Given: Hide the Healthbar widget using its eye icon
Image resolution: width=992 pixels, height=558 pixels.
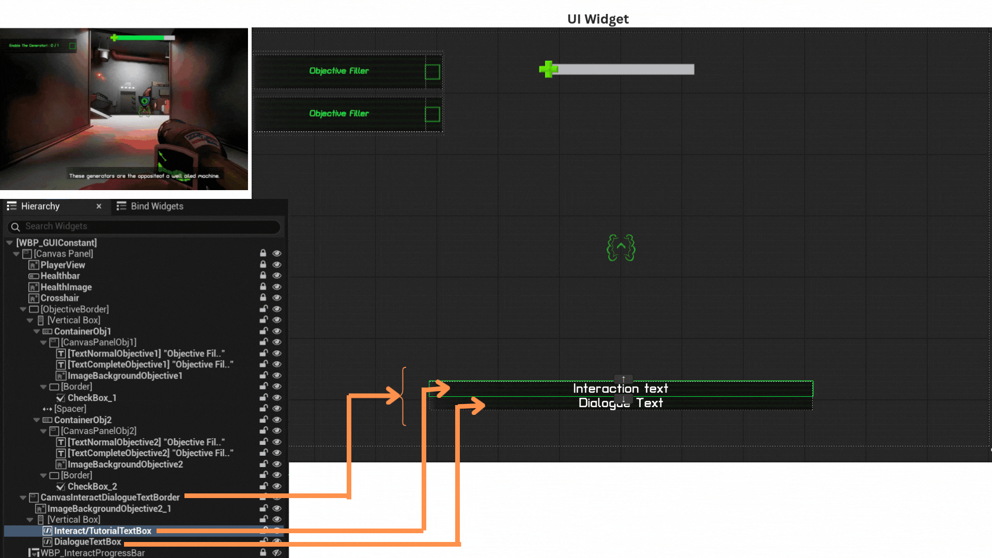Looking at the screenshot, I should (277, 276).
